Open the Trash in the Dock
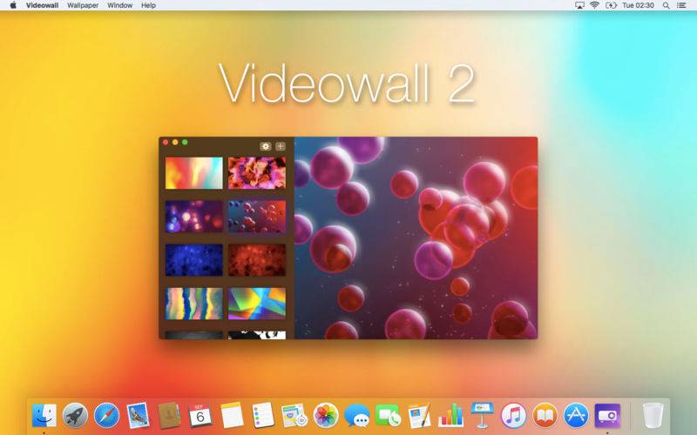This screenshot has width=697, height=435. pyautogui.click(x=653, y=416)
